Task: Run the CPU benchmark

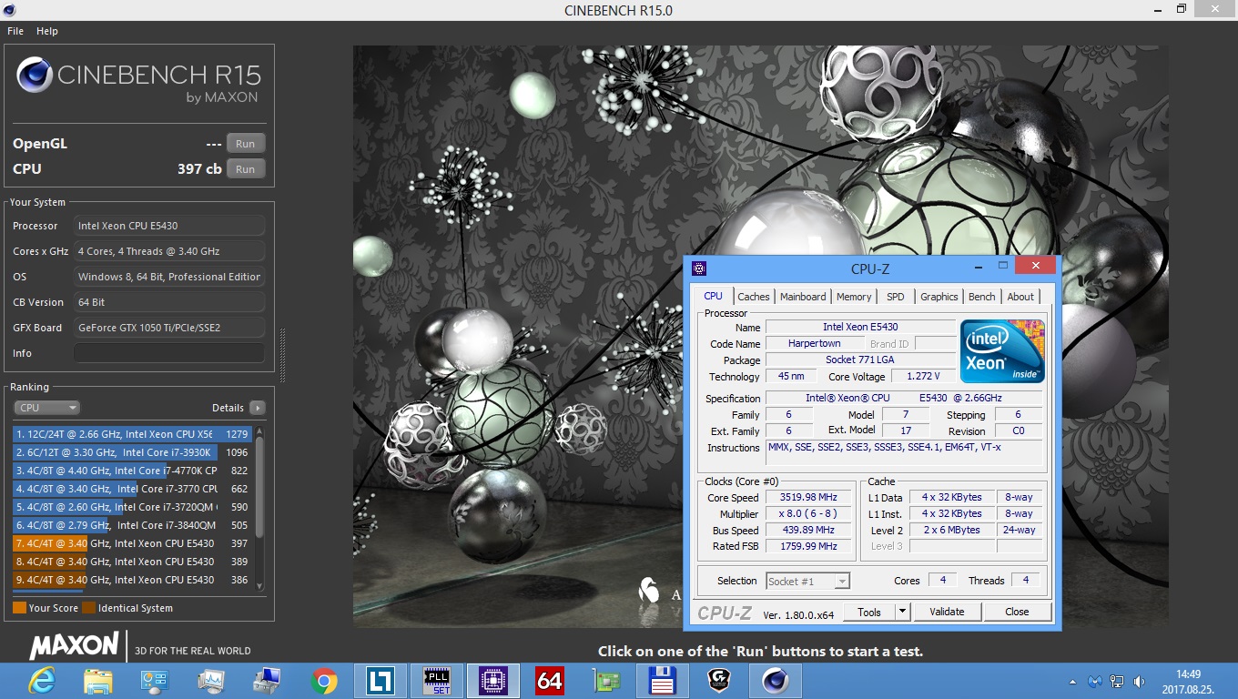Action: pos(246,169)
